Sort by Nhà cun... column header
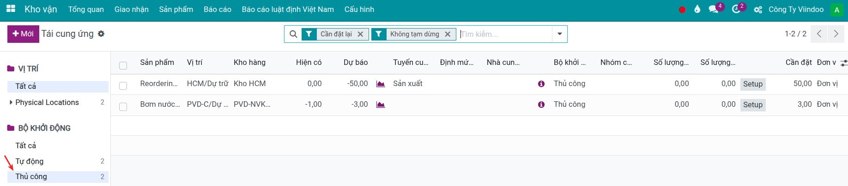Image resolution: width=848 pixels, height=186 pixels. coord(503,62)
